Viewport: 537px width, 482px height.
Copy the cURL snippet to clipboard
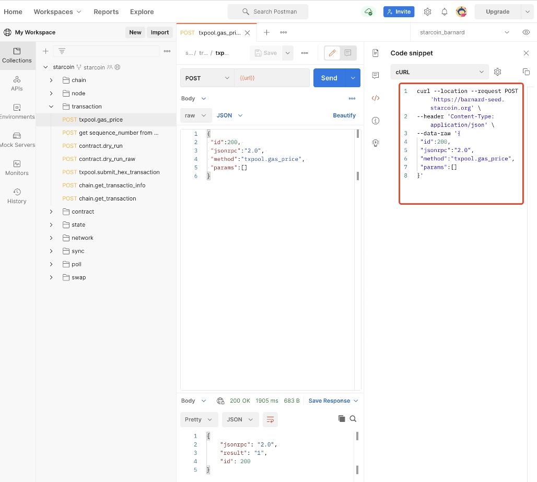click(x=526, y=72)
